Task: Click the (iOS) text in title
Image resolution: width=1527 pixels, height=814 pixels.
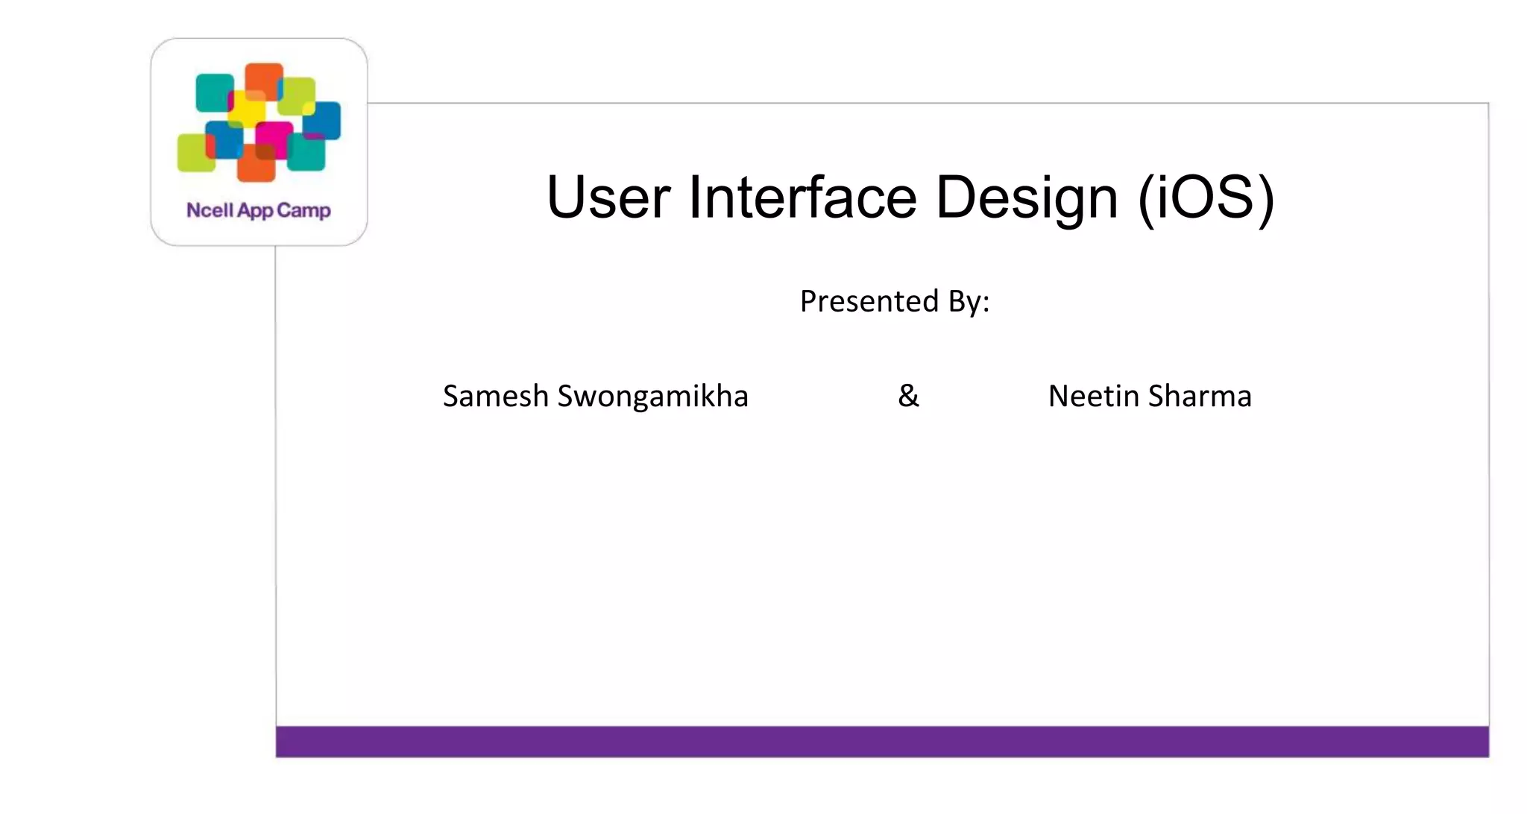Action: pos(1206,198)
